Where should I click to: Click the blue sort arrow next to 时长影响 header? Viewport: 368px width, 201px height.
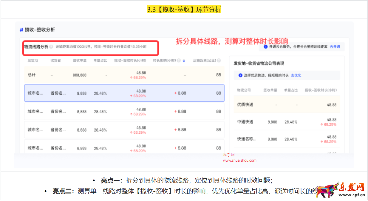184,60
